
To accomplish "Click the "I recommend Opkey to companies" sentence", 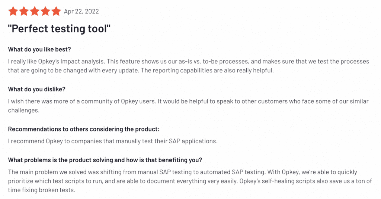I will (x=113, y=141).
